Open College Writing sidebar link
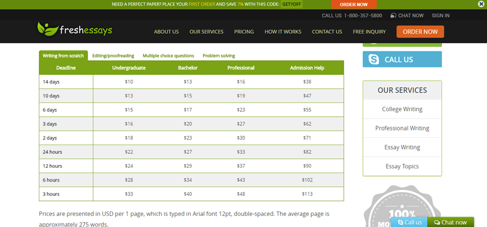 (402, 109)
